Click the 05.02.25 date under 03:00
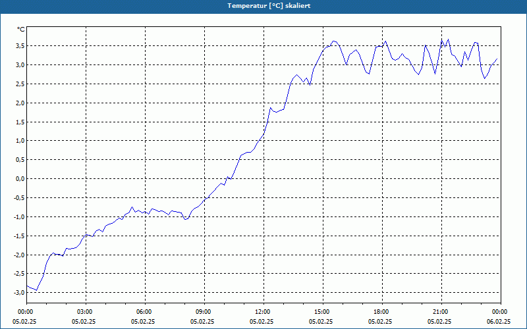527x329 pixels. [84, 321]
